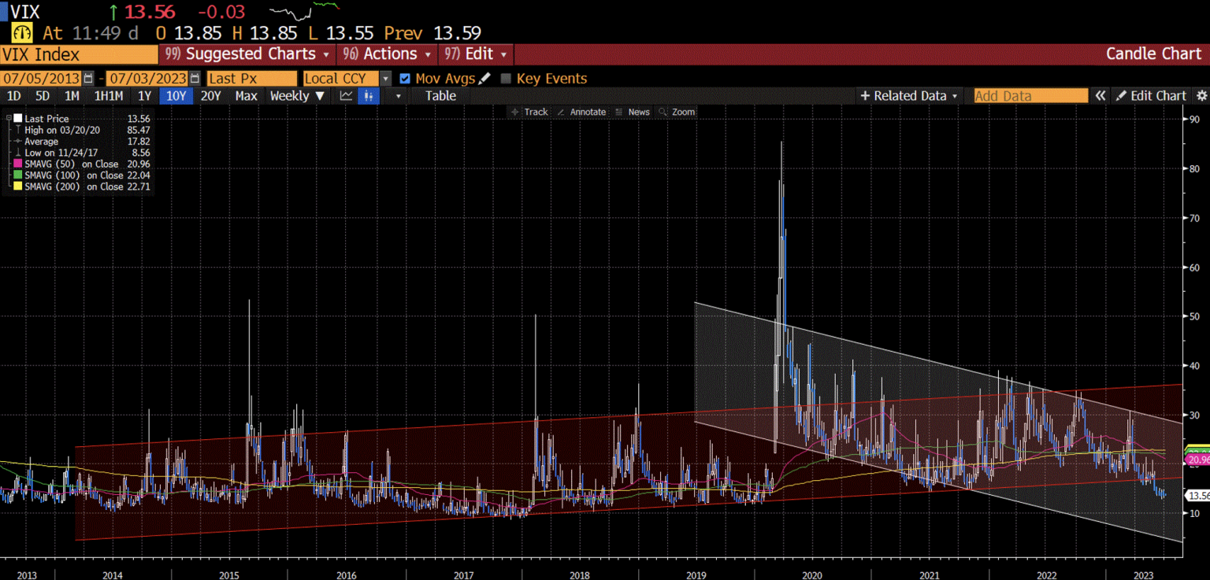Switch to the 20Y time range
This screenshot has height=580, width=1210.
[x=210, y=96]
